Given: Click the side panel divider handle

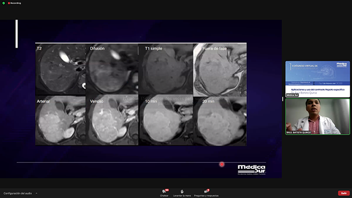Looking at the screenshot, I should (x=283, y=99).
